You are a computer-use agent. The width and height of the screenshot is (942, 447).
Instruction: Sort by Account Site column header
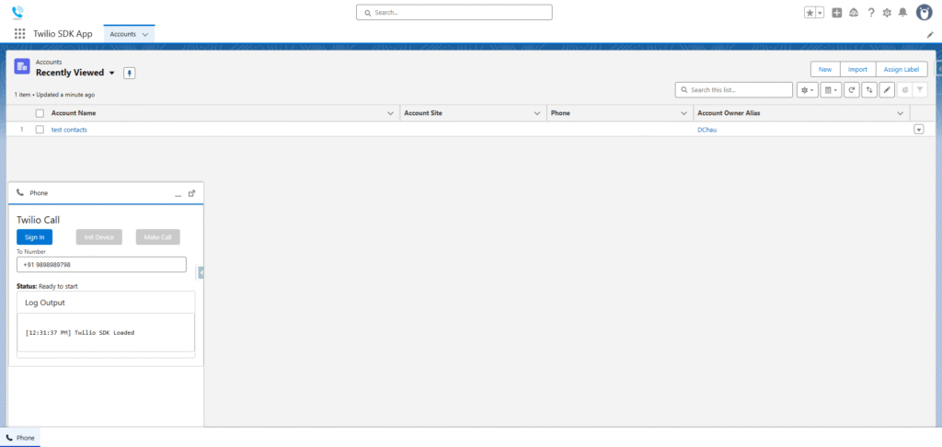point(423,113)
